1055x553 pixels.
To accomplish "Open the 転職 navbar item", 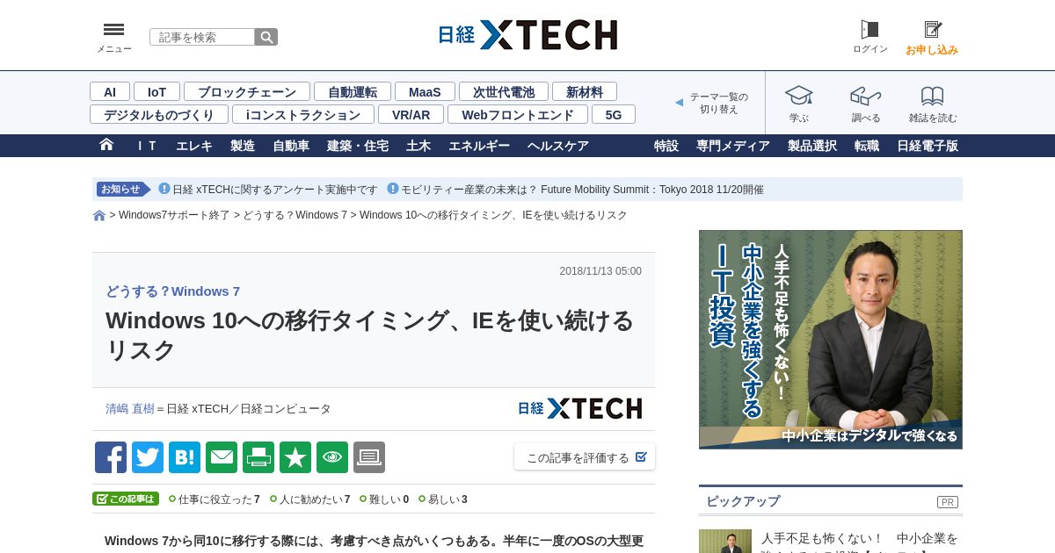I will tap(867, 146).
